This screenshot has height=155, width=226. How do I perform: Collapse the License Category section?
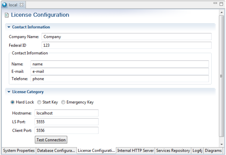coord(9,92)
